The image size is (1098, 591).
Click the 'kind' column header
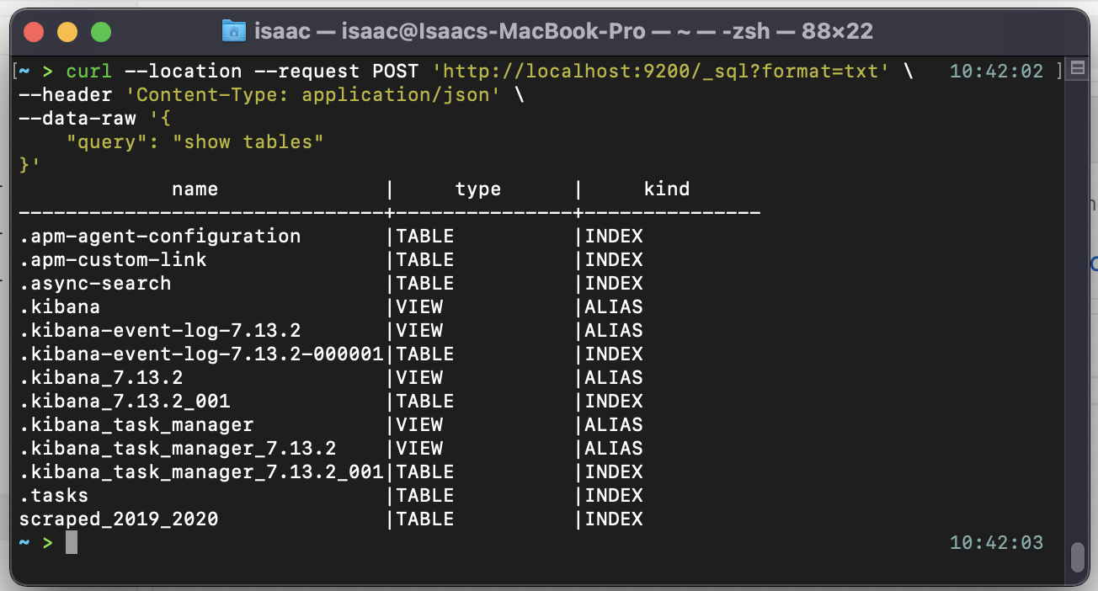[x=666, y=189]
